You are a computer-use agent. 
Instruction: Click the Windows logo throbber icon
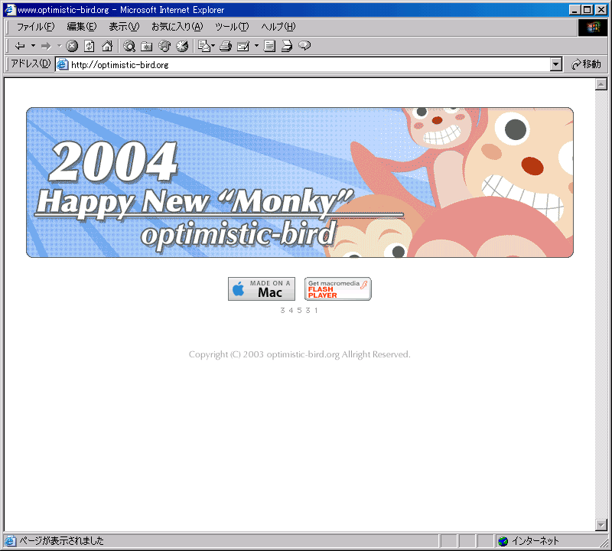pyautogui.click(x=593, y=27)
